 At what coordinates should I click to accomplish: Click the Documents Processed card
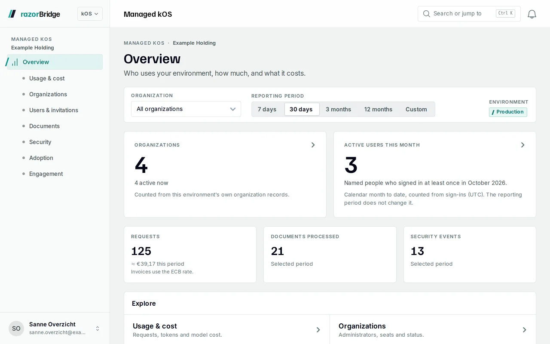point(330,255)
